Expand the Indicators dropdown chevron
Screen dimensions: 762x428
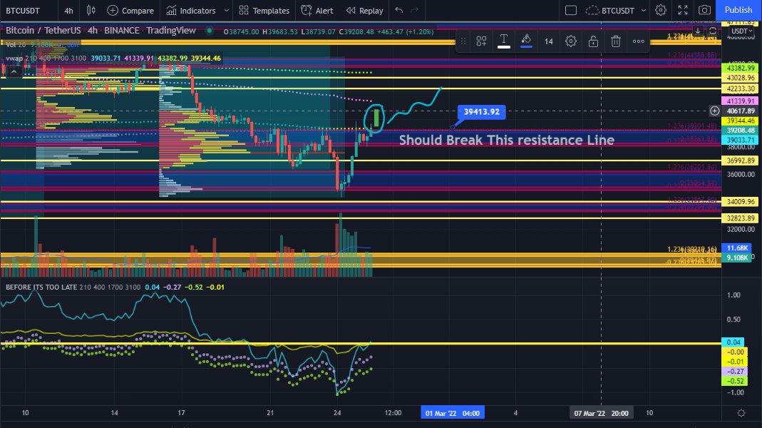pyautogui.click(x=225, y=10)
